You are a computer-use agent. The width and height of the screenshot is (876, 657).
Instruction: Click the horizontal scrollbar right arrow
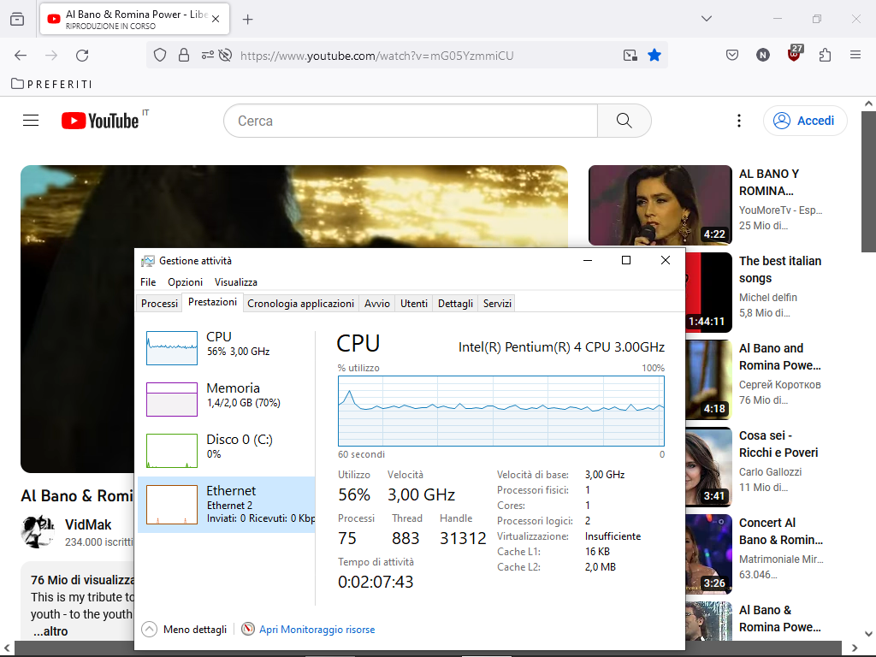855,648
